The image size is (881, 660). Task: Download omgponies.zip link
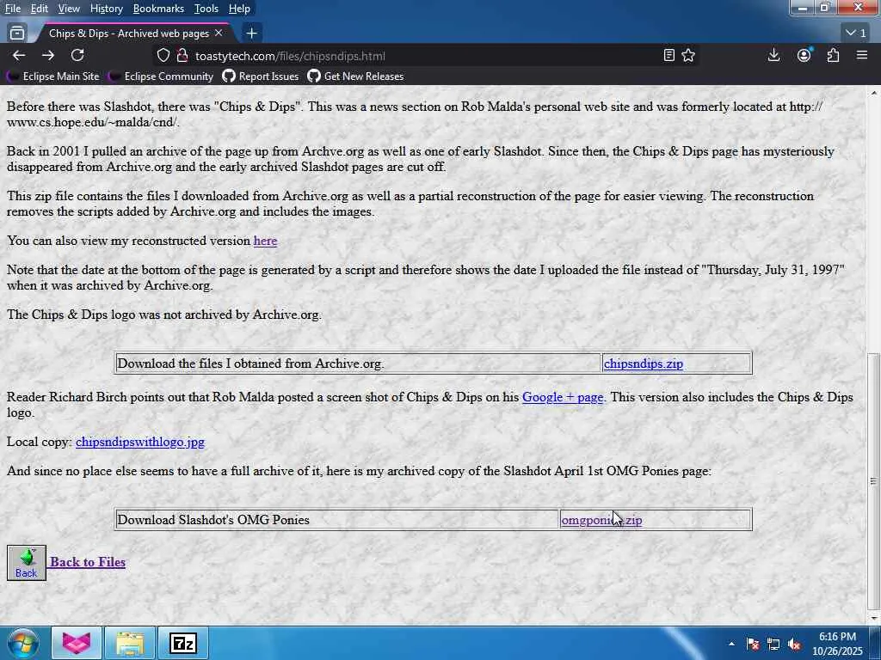[x=601, y=520]
